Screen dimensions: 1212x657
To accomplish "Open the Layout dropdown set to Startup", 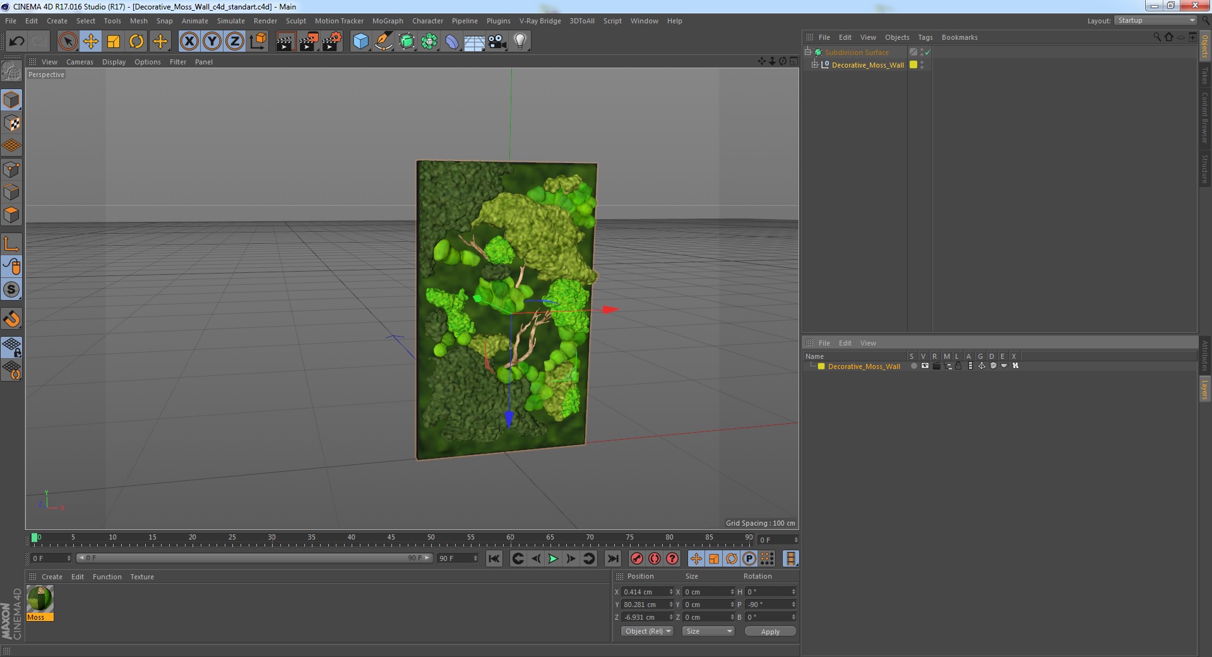I will 1155,21.
